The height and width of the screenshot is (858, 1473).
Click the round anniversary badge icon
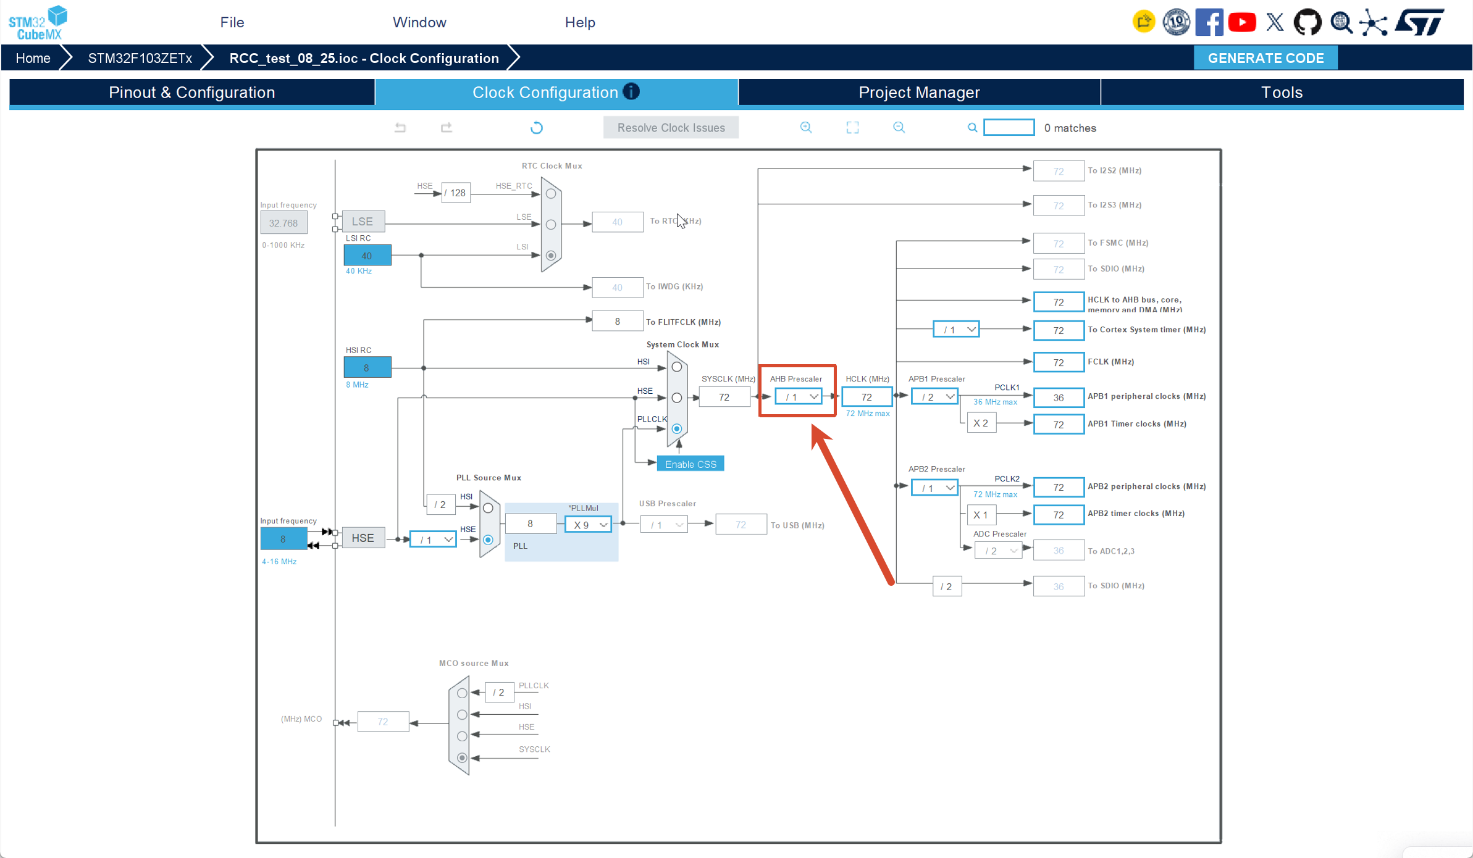point(1176,22)
